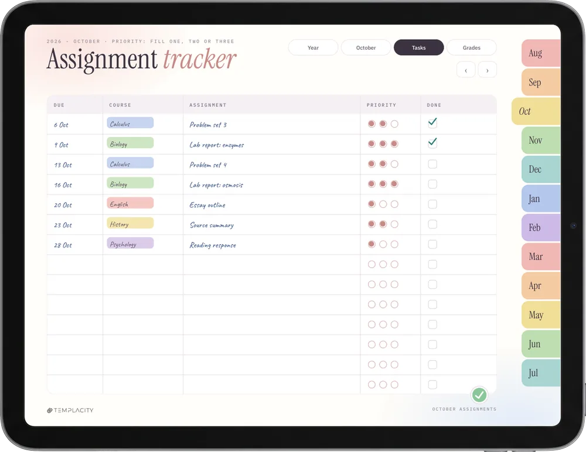This screenshot has height=452, width=586.
Task: Click the green October assignments checkmark icon
Action: click(479, 395)
